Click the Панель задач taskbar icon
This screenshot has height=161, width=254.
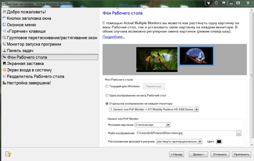pos(4,51)
